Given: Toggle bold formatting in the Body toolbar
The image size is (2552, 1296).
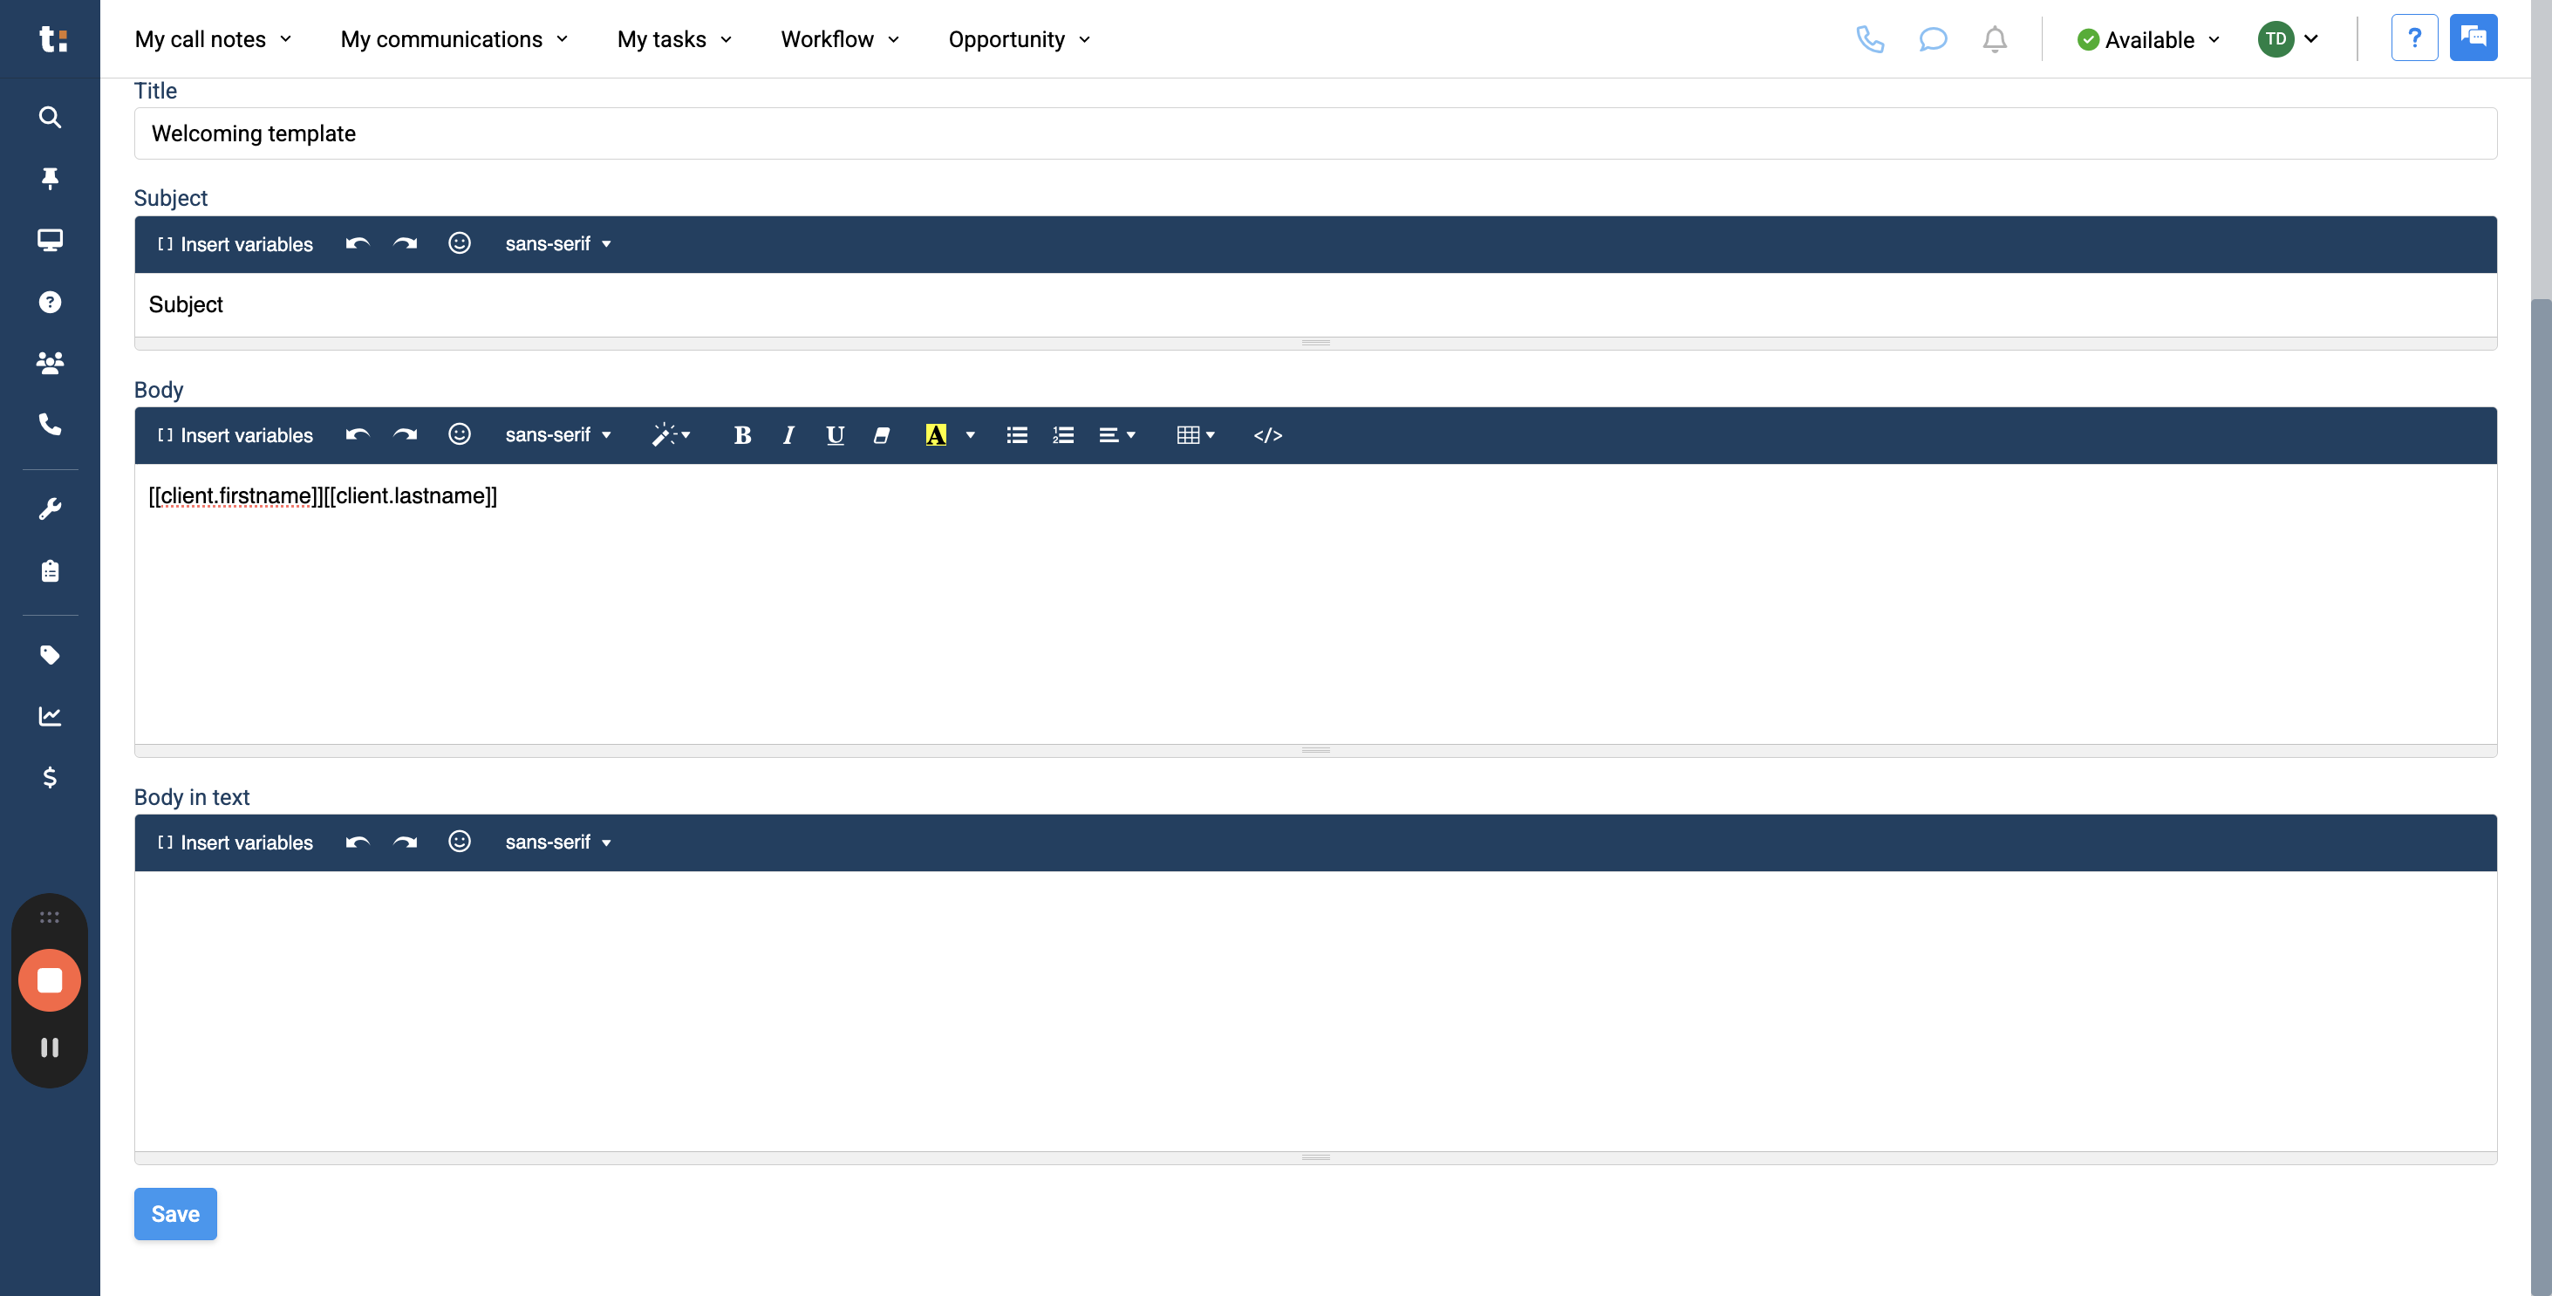Looking at the screenshot, I should tap(742, 435).
